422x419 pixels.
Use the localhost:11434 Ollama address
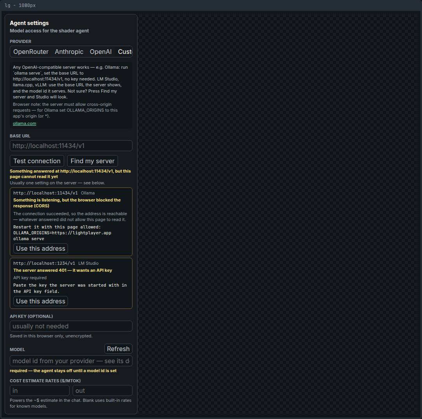click(41, 248)
